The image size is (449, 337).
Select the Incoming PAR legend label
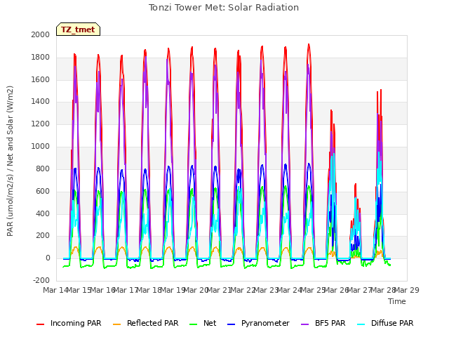click(x=76, y=323)
